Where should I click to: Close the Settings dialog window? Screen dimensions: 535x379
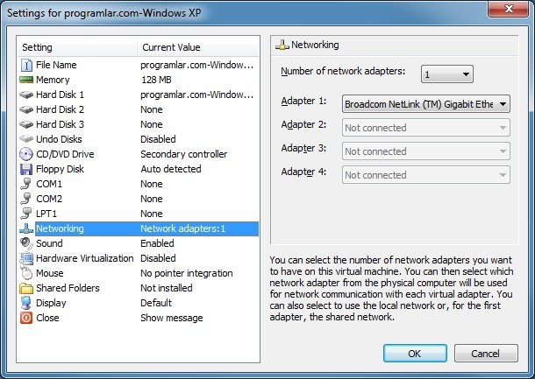point(509,9)
